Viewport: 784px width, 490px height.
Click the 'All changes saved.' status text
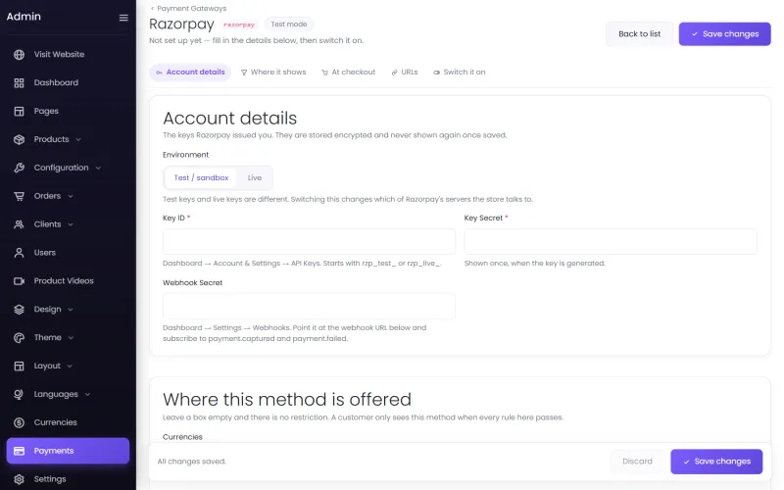tap(191, 462)
